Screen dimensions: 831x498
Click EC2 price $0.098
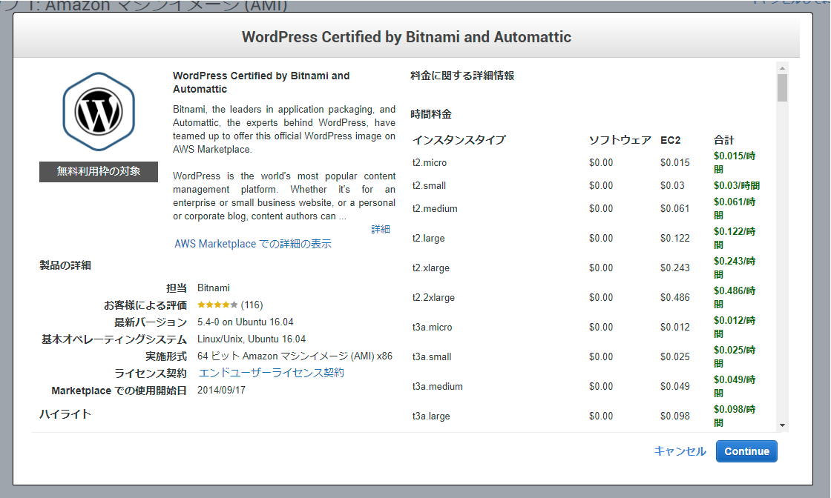coord(674,416)
